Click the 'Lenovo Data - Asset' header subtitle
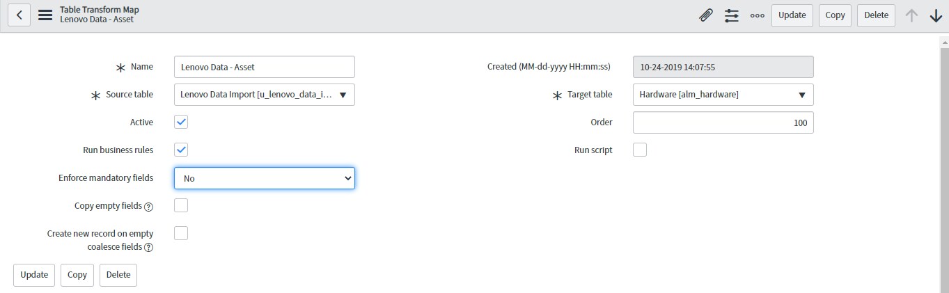The width and height of the screenshot is (949, 293). pos(97,19)
